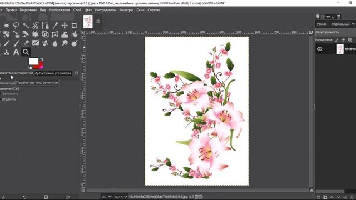The image size is (356, 200).
Task: Select the 'Отдалить' zoom out radio option
Action: click(x=8, y=99)
